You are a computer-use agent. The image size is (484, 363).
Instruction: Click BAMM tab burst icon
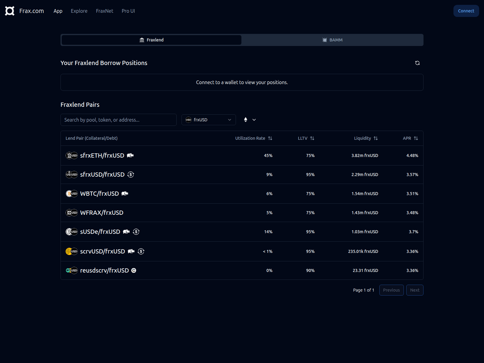pos(325,40)
